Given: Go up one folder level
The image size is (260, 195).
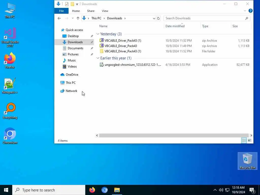Looking at the screenshot, I should click(78, 18).
